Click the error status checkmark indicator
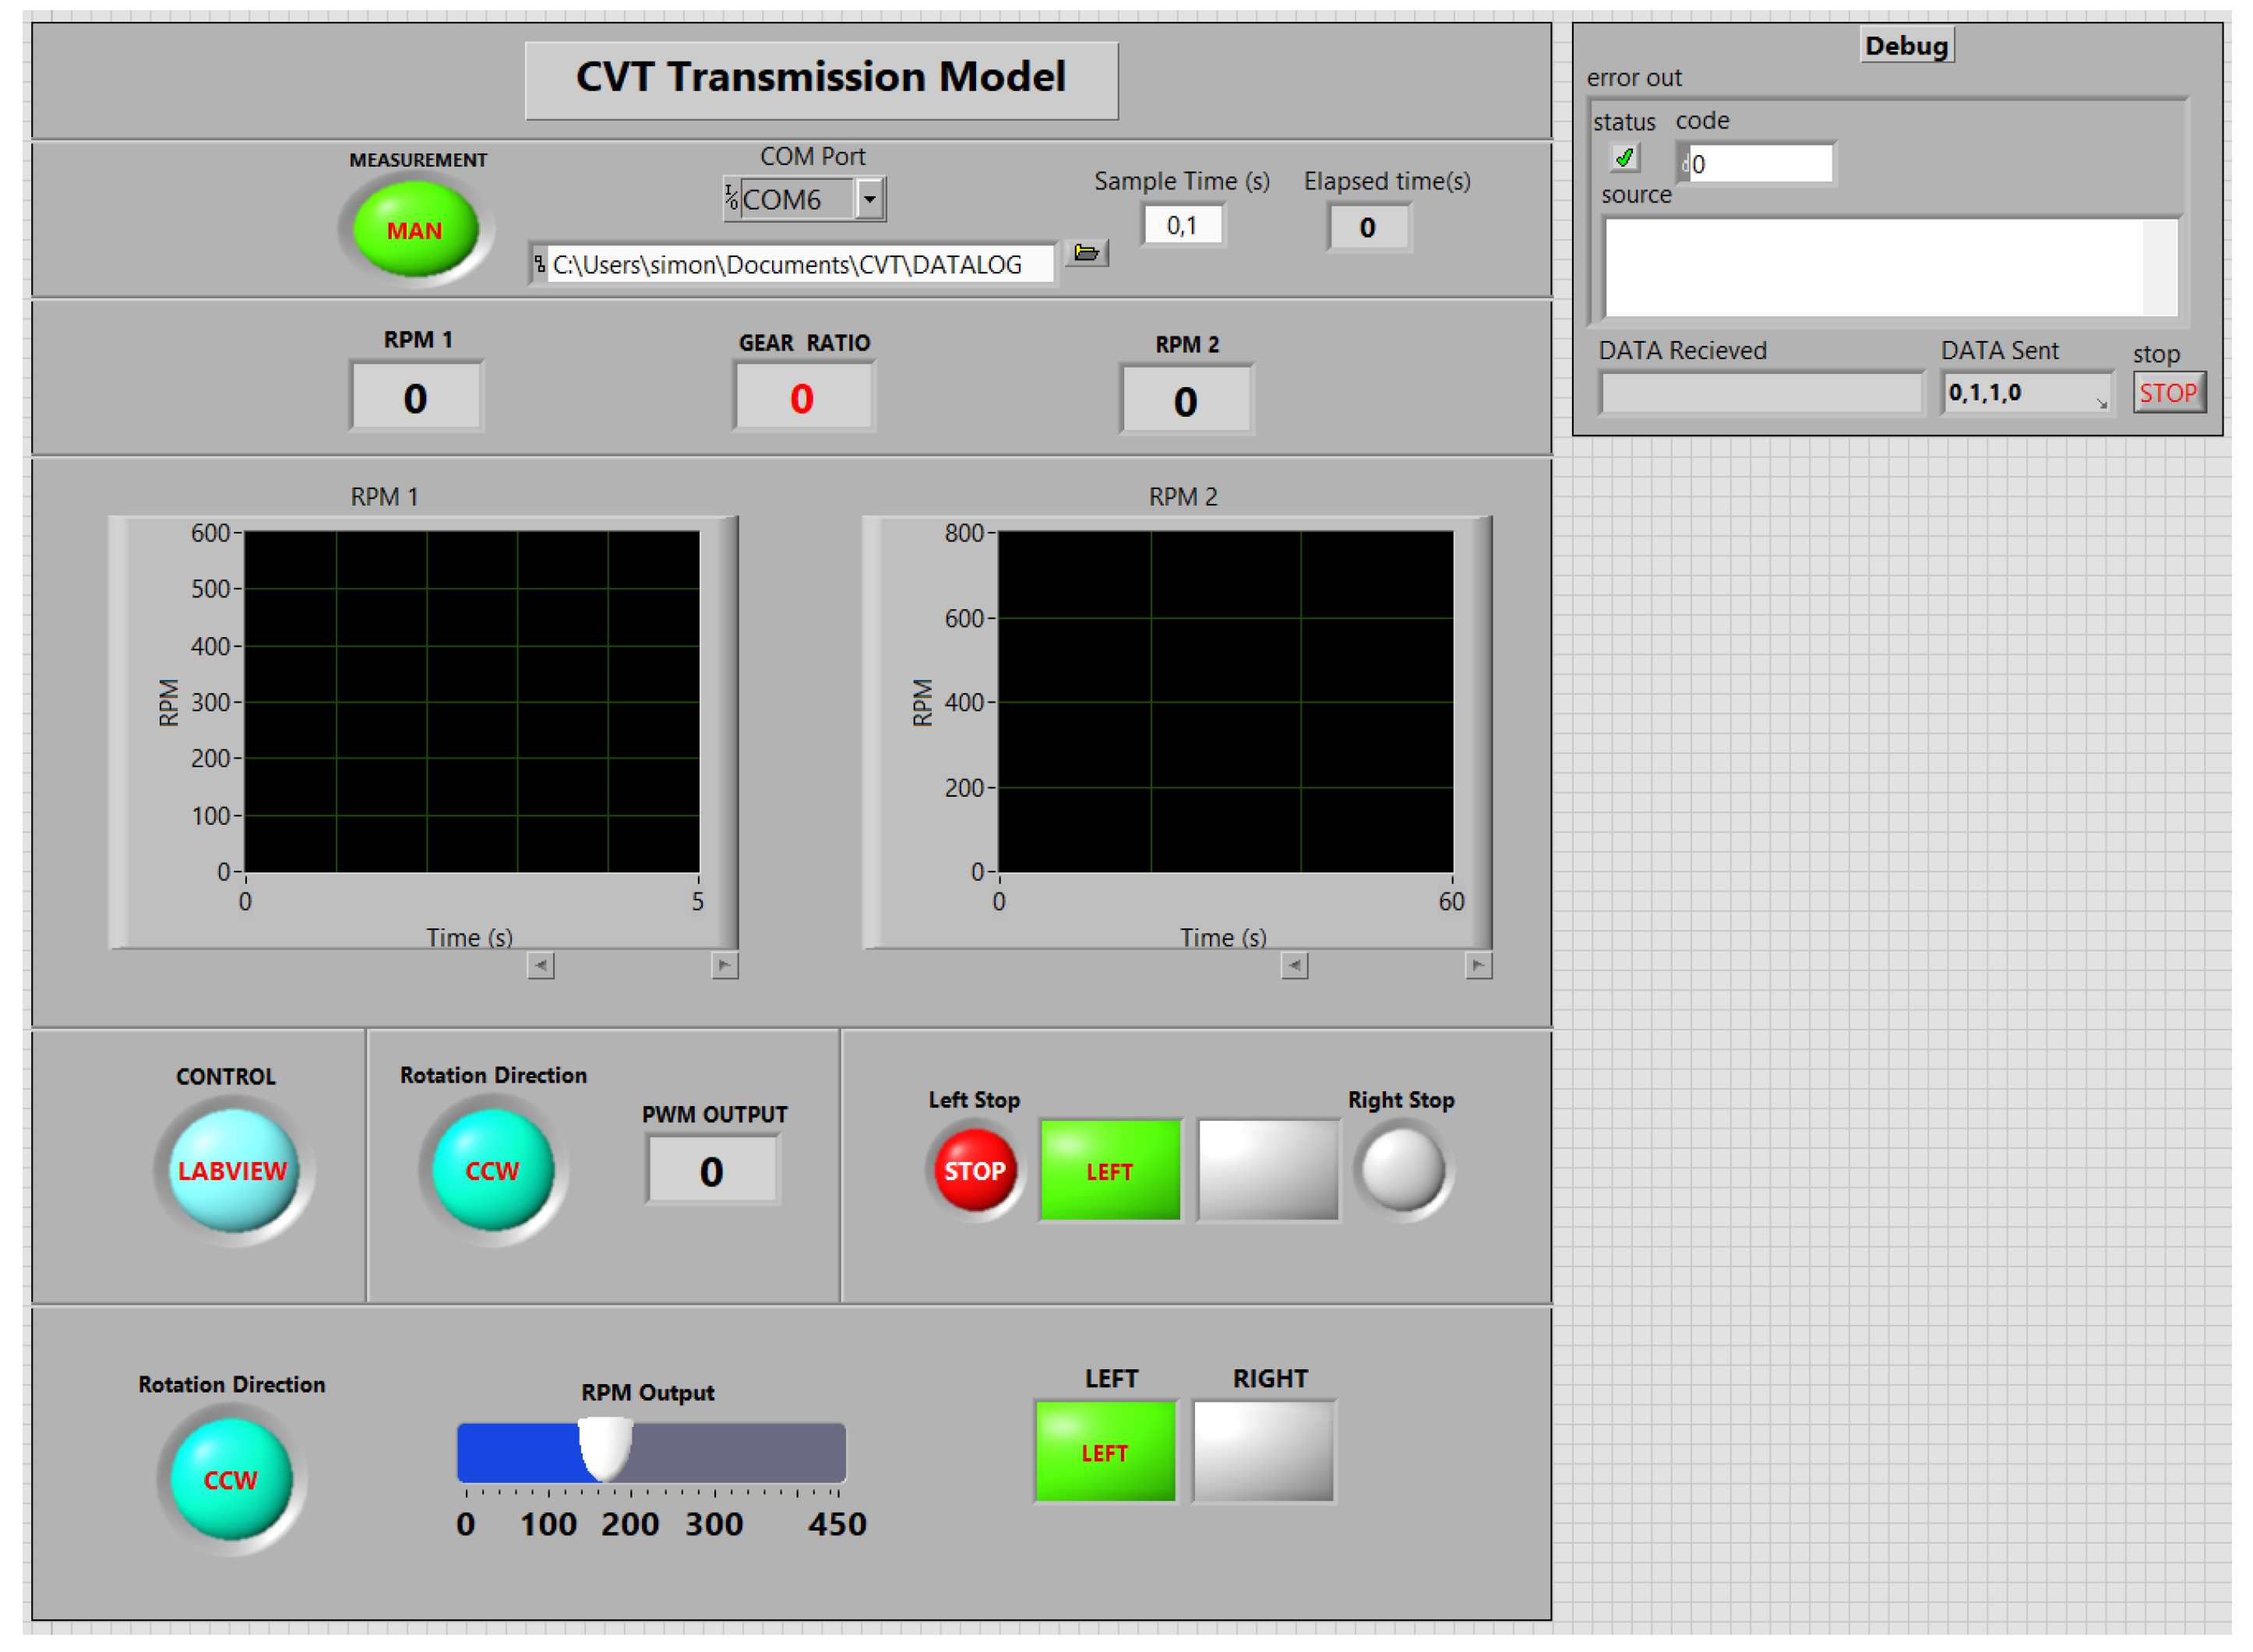Image resolution: width=2253 pixels, height=1652 pixels. (1624, 158)
